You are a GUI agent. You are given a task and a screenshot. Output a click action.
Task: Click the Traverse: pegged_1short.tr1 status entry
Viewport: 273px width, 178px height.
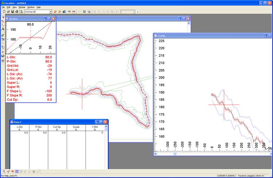coord(251,176)
